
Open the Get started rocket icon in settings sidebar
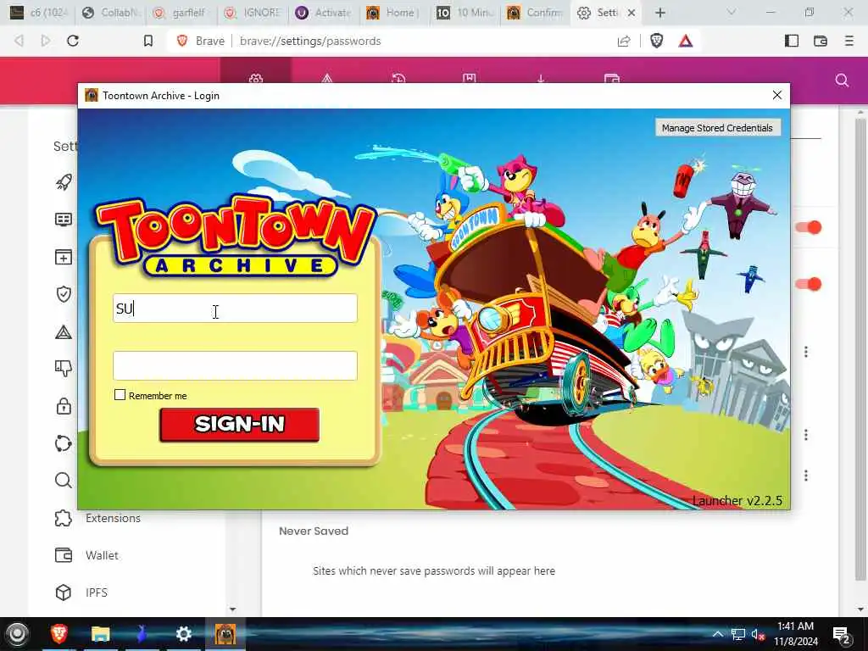pyautogui.click(x=64, y=182)
